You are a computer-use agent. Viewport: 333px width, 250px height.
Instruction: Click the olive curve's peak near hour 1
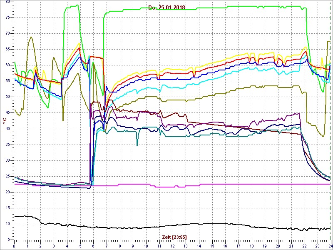point(31,37)
